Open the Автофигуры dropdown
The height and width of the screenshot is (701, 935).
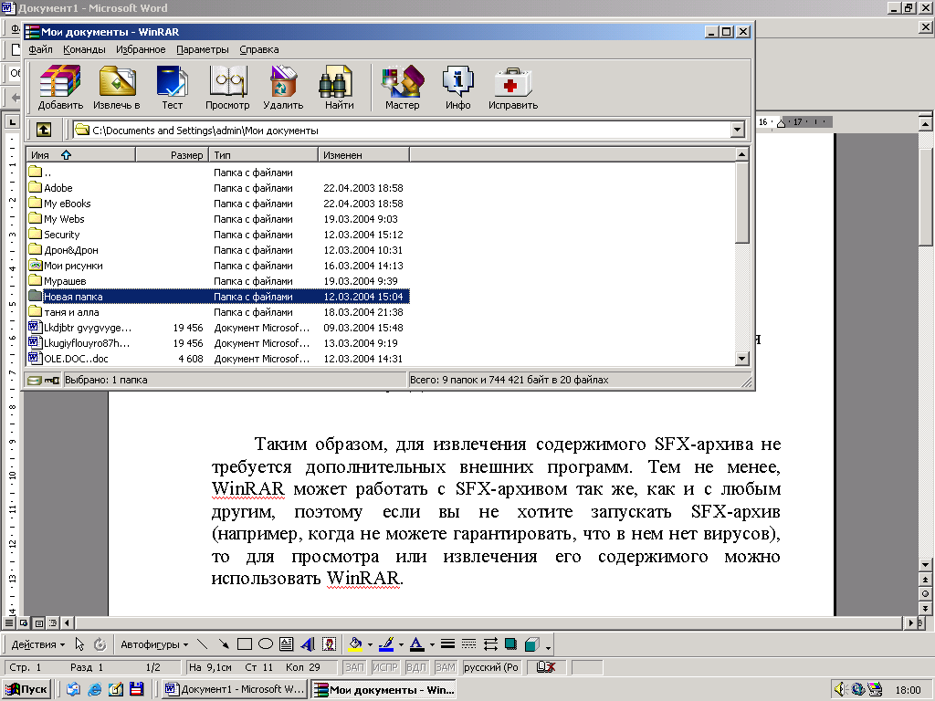[154, 644]
